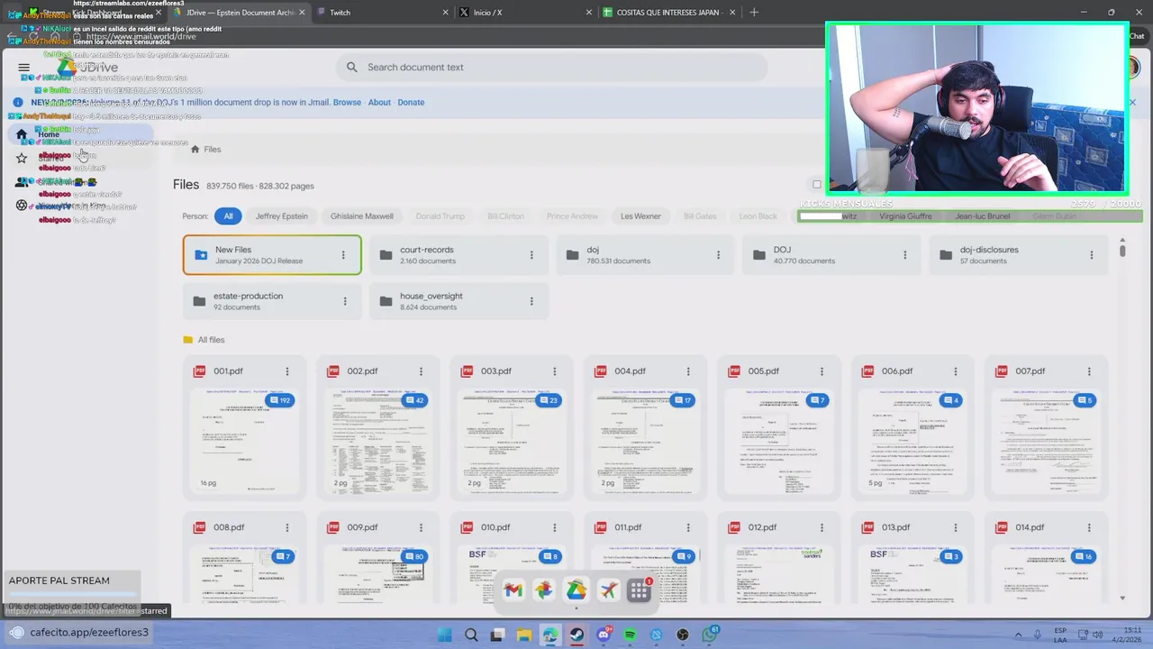Click the About link in banner
1153x649 pixels.
tap(379, 103)
